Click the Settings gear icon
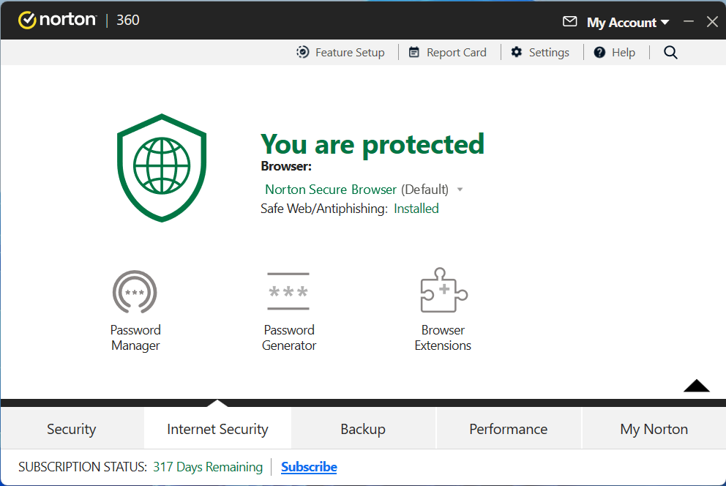The height and width of the screenshot is (486, 726). pos(516,52)
